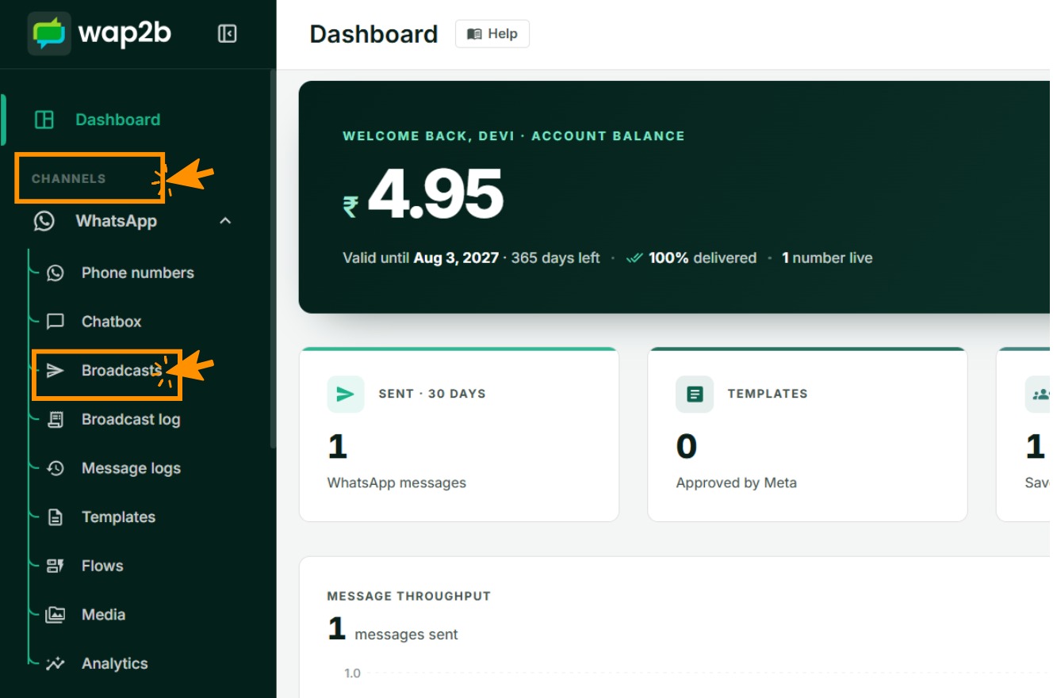Click the Templates document icon

[x=55, y=517]
